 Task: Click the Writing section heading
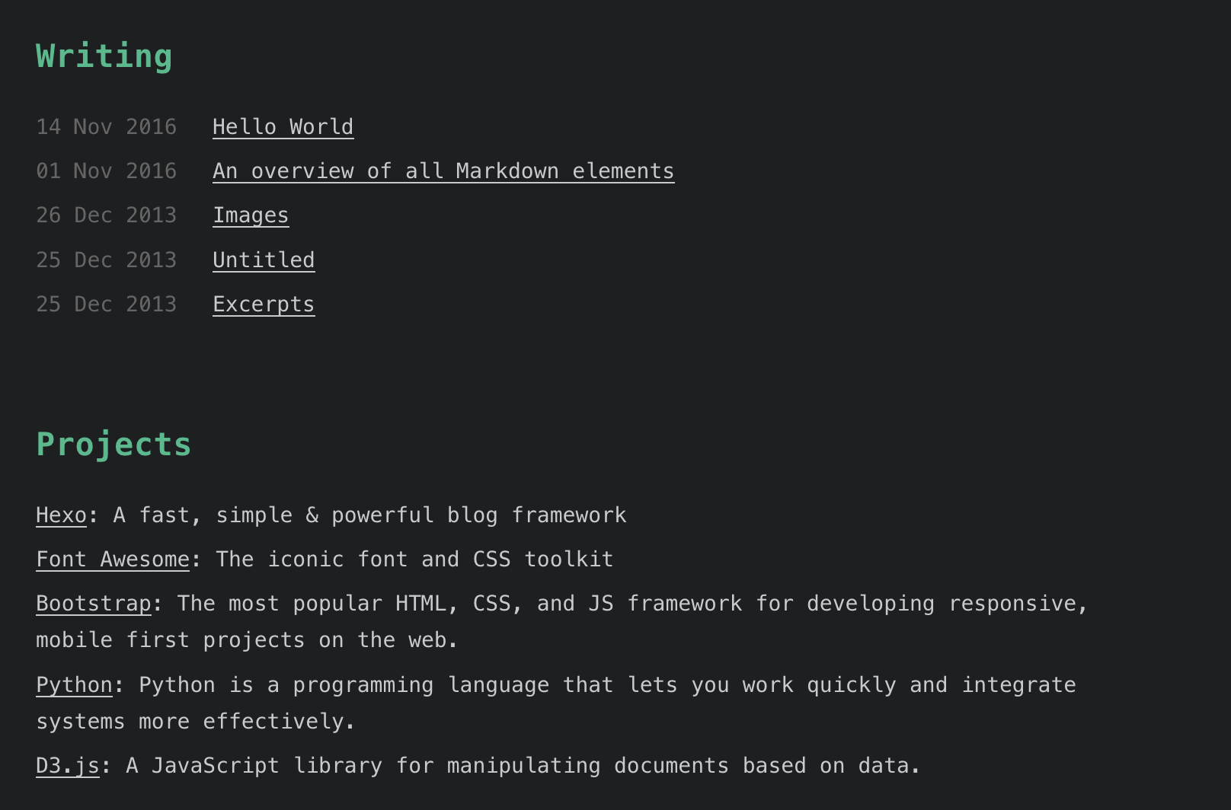(104, 57)
